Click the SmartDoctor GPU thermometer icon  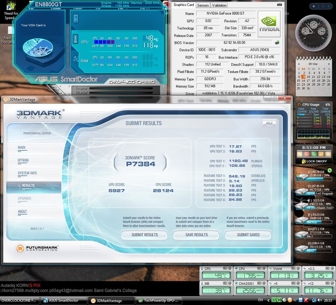coord(75,39)
